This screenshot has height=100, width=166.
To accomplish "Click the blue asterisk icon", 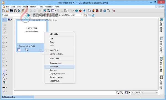I will pos(84,10).
